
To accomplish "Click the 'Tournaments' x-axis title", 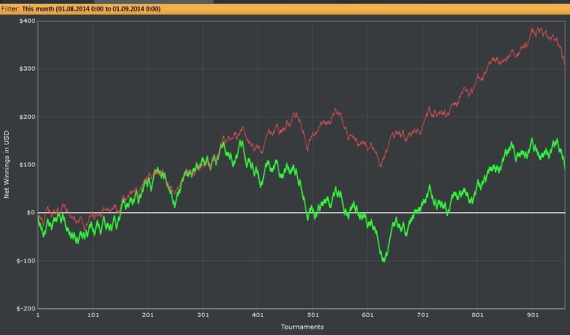I will 302,327.
